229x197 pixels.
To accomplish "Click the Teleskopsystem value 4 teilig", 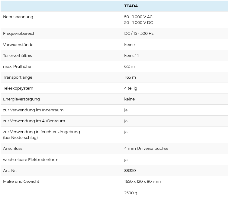I will tap(131, 88).
